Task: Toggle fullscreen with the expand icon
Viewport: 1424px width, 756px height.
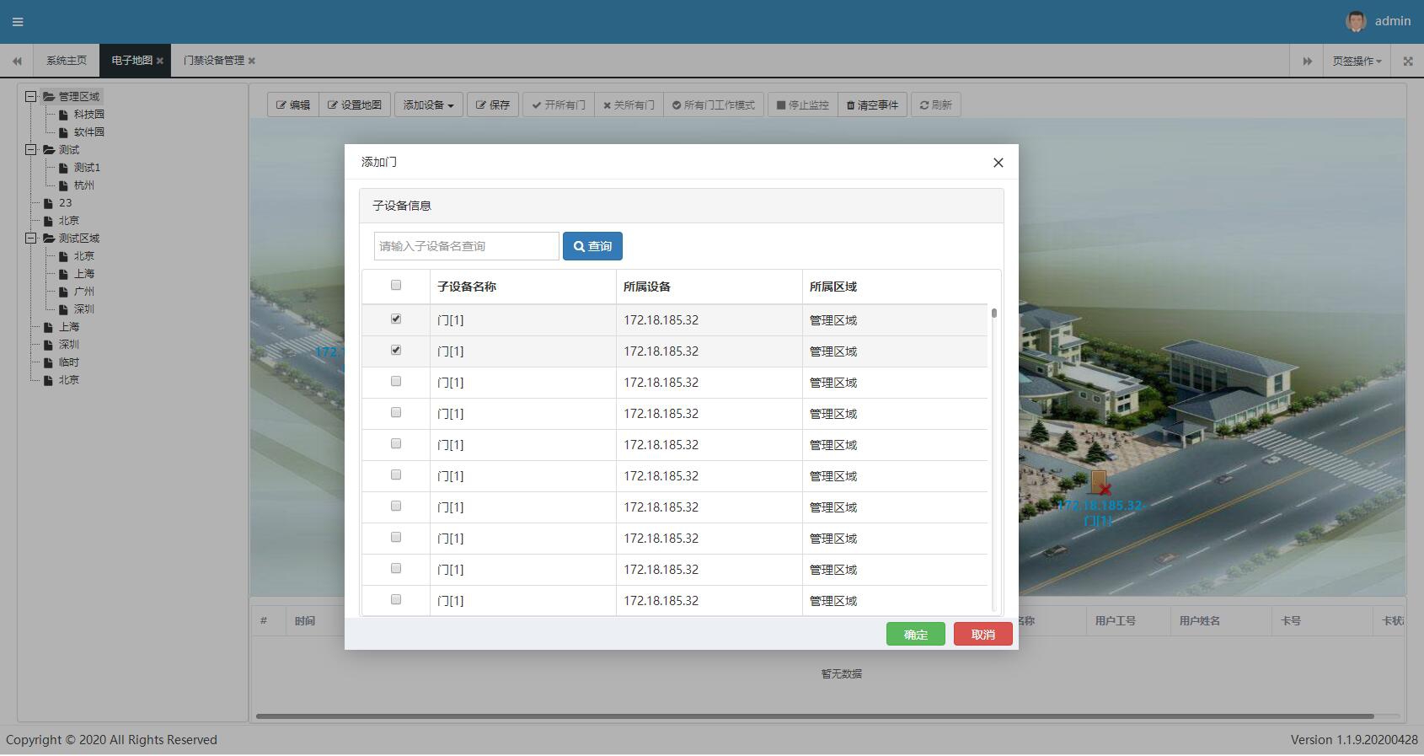Action: point(1407,61)
